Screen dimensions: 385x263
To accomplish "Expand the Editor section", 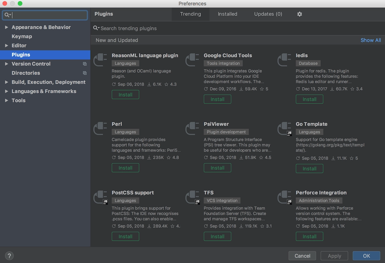I will tap(7, 45).
